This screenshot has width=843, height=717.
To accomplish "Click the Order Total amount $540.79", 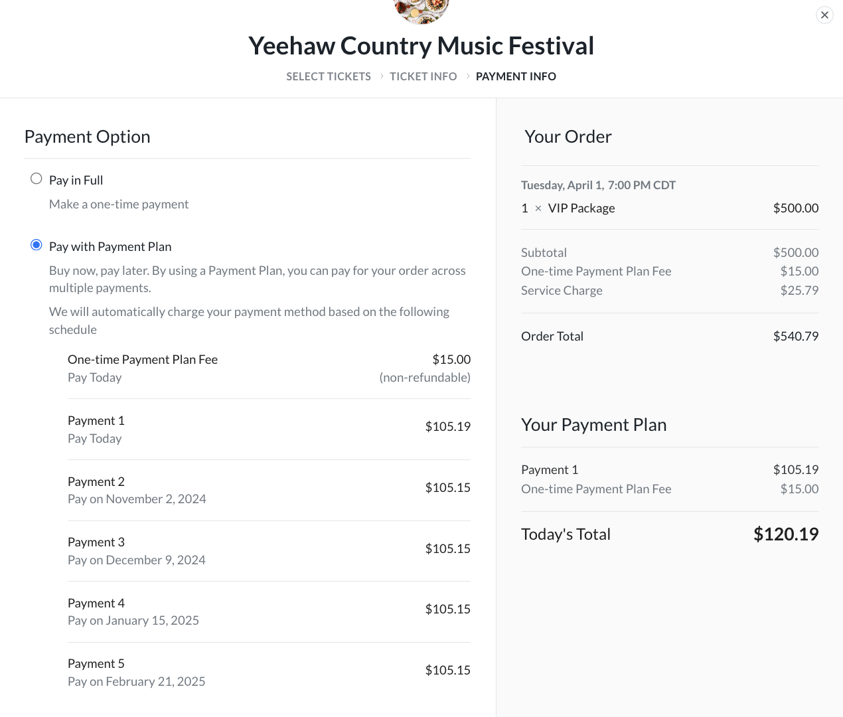I will [796, 336].
